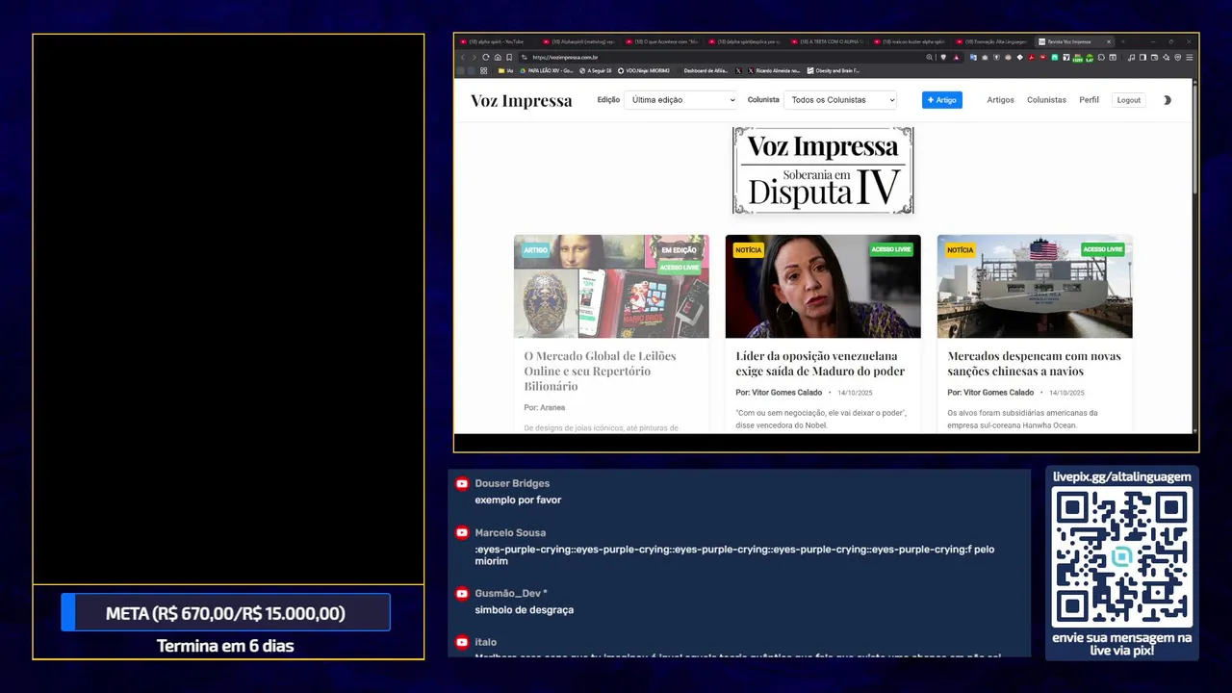This screenshot has height=693, width=1232.
Task: Click the zoom magnifier icon in the address bar
Action: tap(930, 57)
